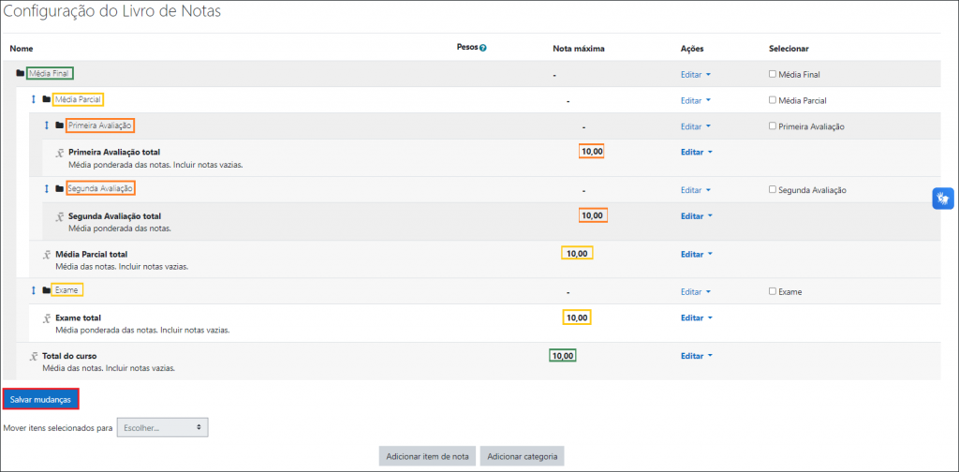Open Editar menu for Exame total
Screen dimensions: 959x472
click(695, 317)
